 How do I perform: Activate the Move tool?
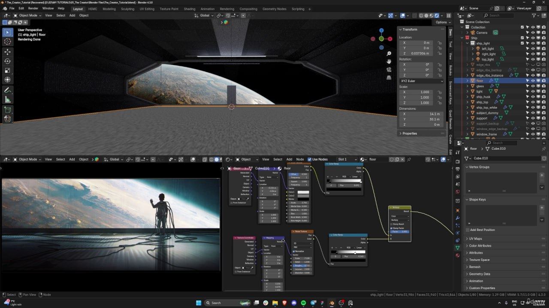point(7,52)
